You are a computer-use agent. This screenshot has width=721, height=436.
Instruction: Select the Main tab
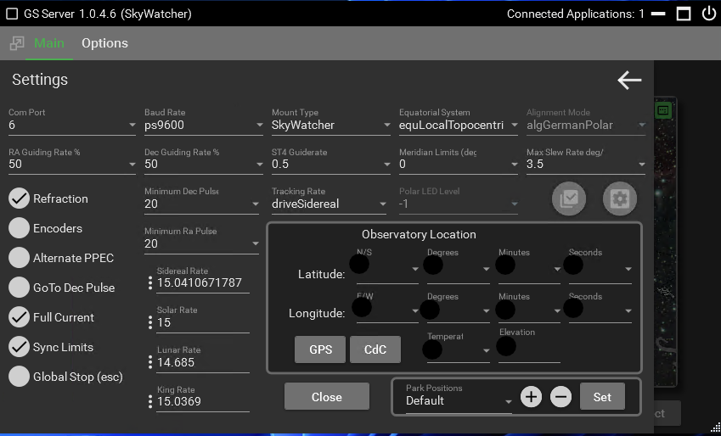click(49, 43)
